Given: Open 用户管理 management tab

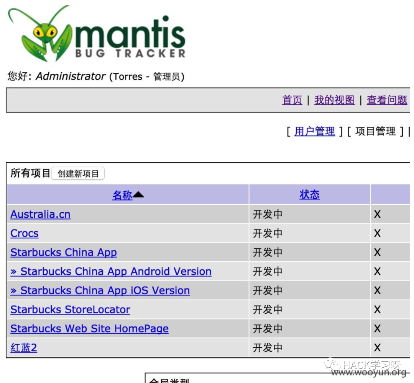Looking at the screenshot, I should [x=315, y=131].
